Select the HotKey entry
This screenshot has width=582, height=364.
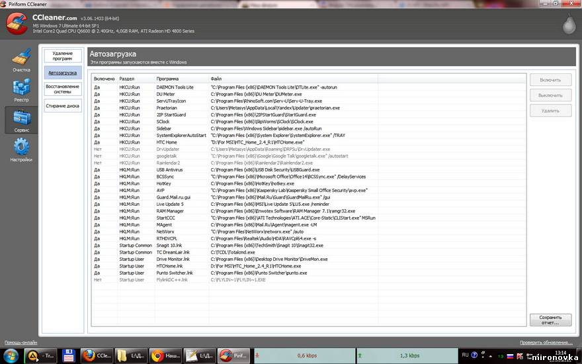coord(308,183)
